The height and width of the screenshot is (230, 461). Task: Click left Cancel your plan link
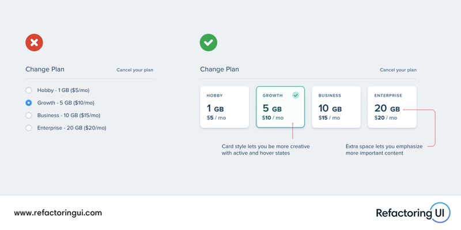click(135, 70)
